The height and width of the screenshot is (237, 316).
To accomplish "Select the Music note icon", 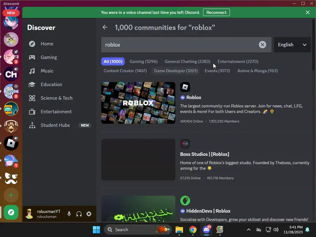I will click(x=32, y=71).
